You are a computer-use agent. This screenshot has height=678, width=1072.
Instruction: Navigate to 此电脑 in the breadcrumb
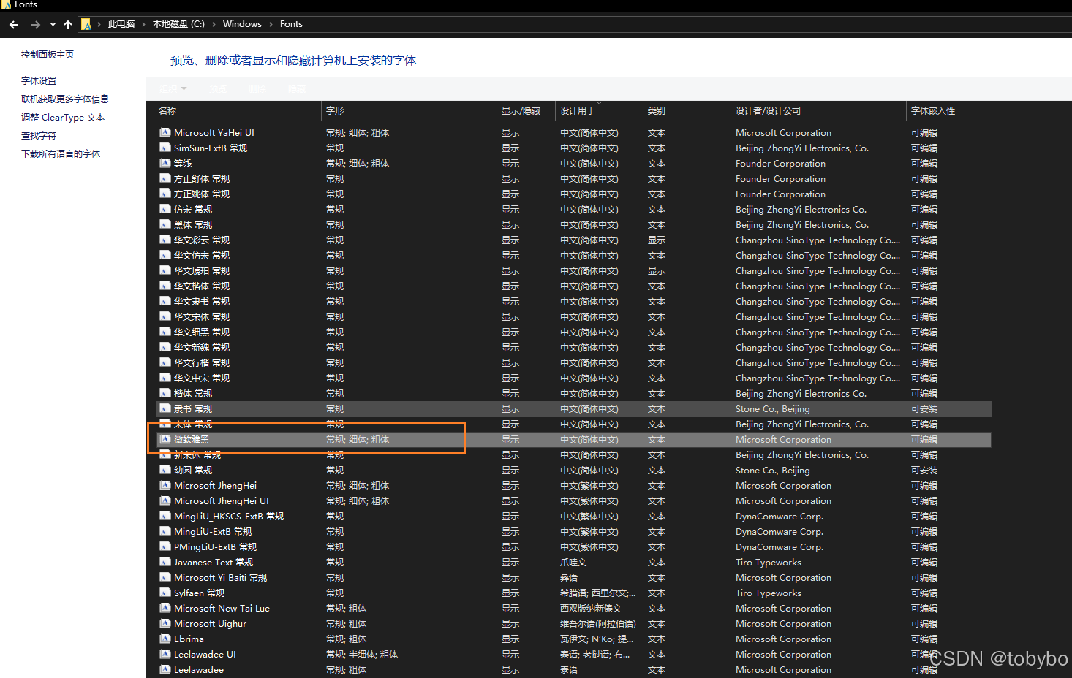click(x=121, y=24)
